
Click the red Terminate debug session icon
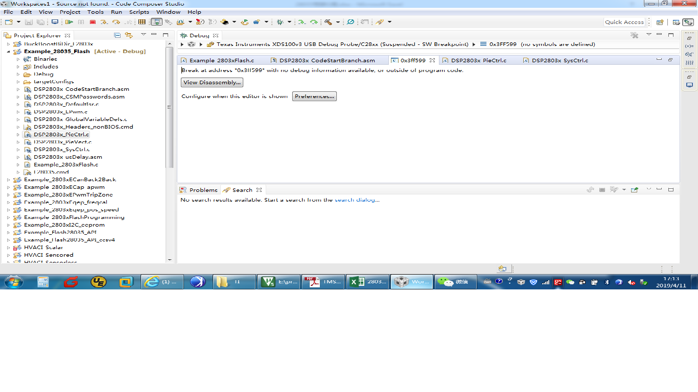click(x=92, y=22)
